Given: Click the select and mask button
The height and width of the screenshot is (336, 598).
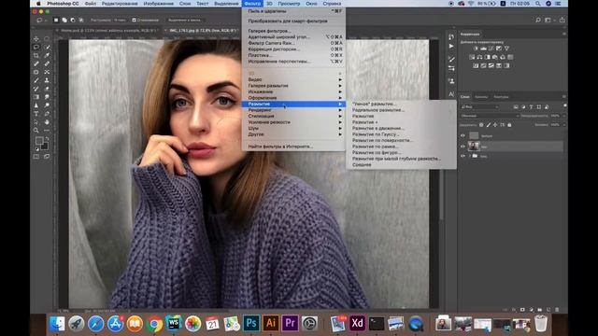Looking at the screenshot, I should (x=184, y=20).
